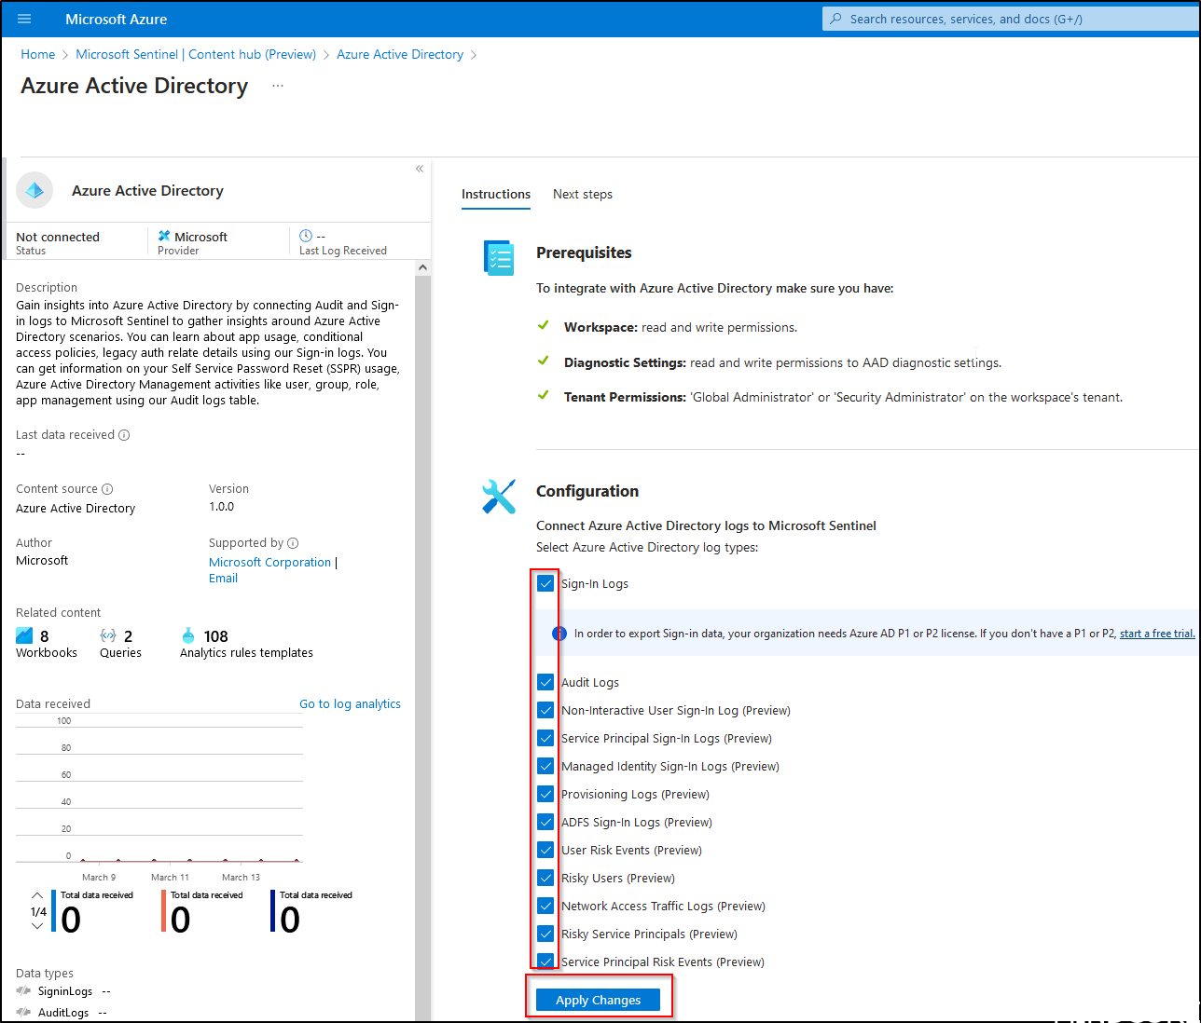Click the up chevron on chart pager
This screenshot has width=1201, height=1023.
coord(37,894)
